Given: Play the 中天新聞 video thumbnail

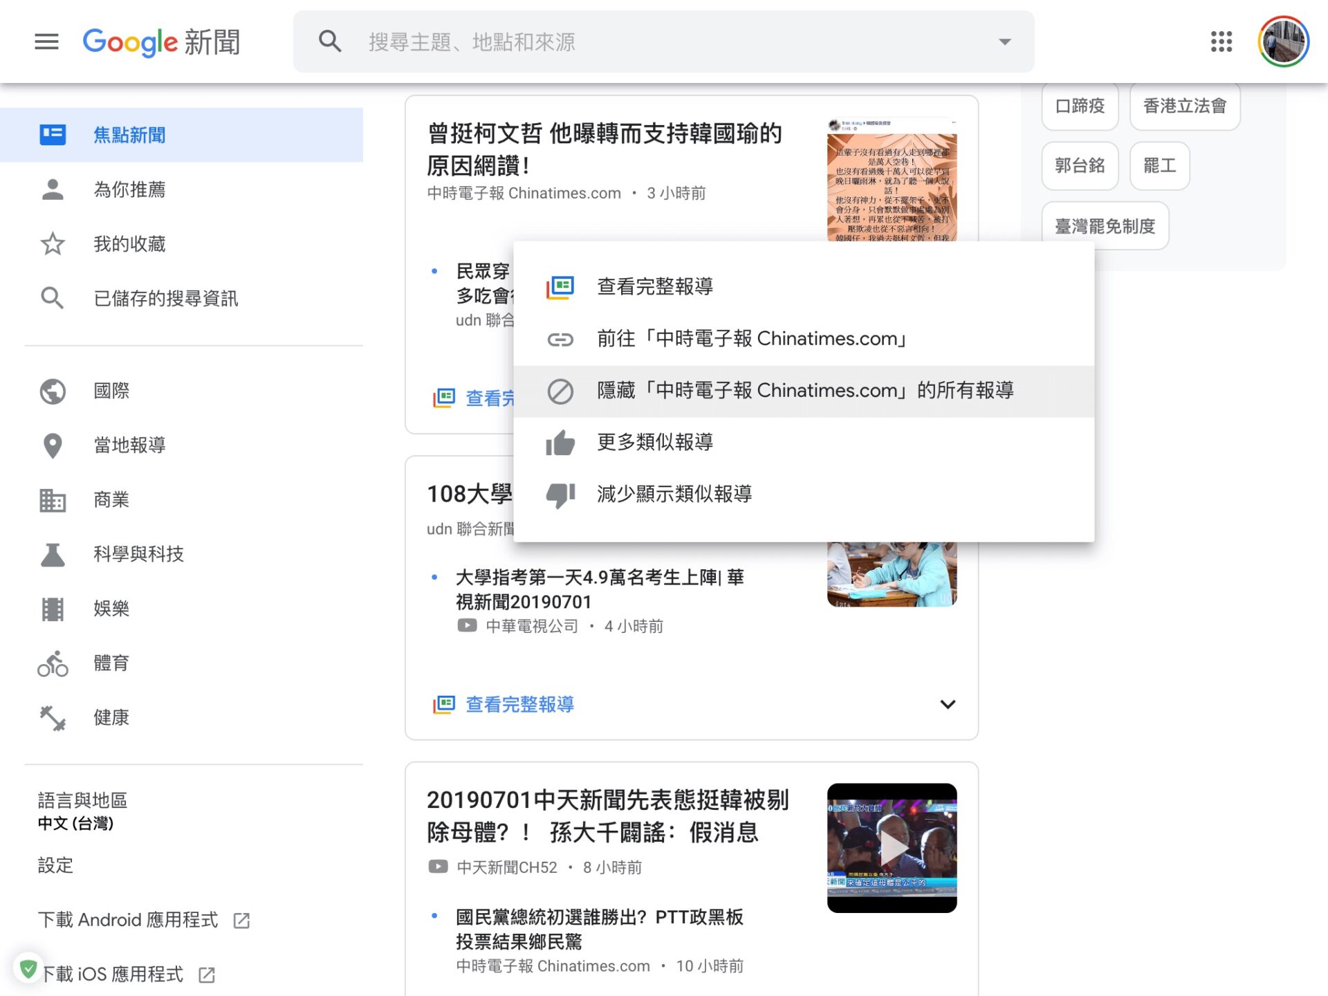Looking at the screenshot, I should pos(892,848).
